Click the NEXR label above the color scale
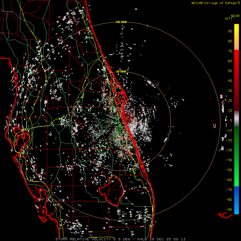 click(235, 16)
